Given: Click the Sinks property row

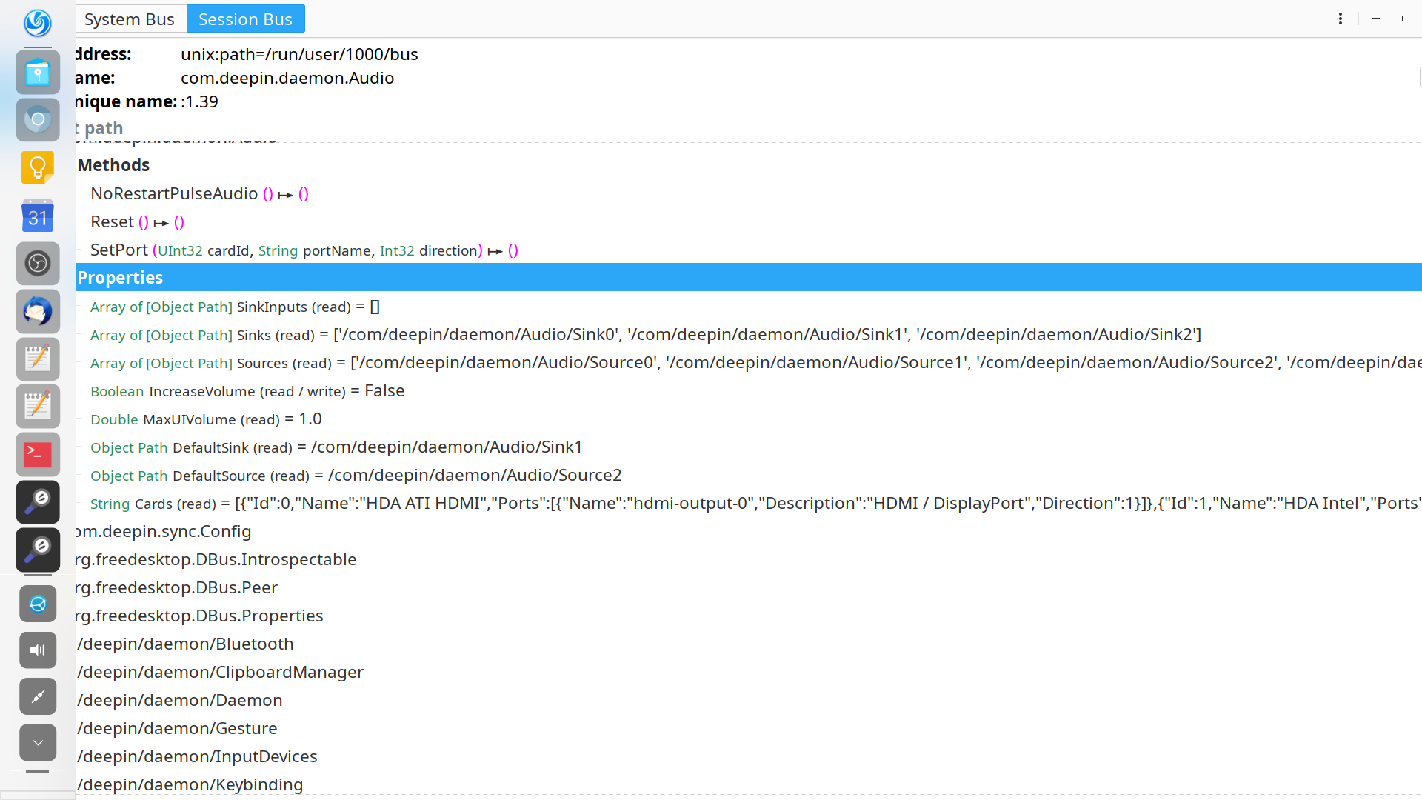Looking at the screenshot, I should 646,334.
